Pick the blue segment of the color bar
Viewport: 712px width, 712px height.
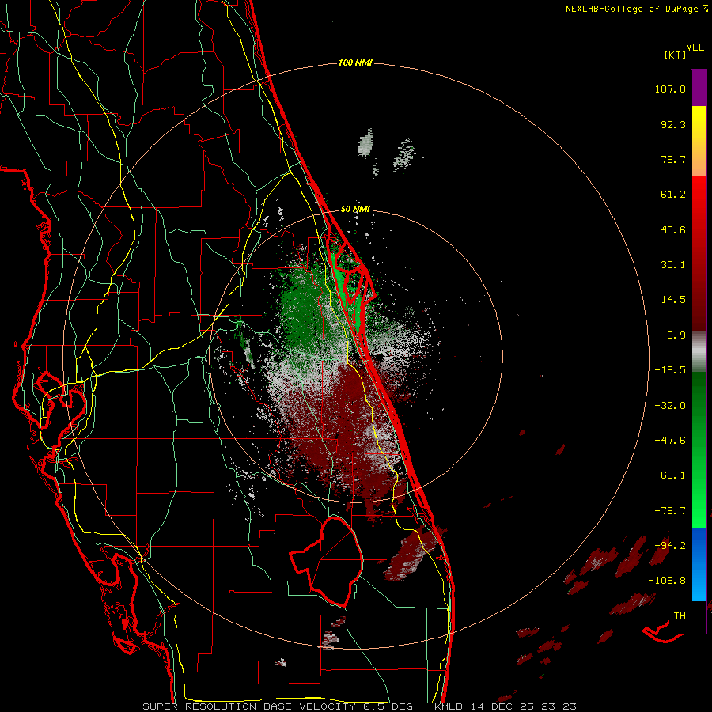tap(699, 545)
